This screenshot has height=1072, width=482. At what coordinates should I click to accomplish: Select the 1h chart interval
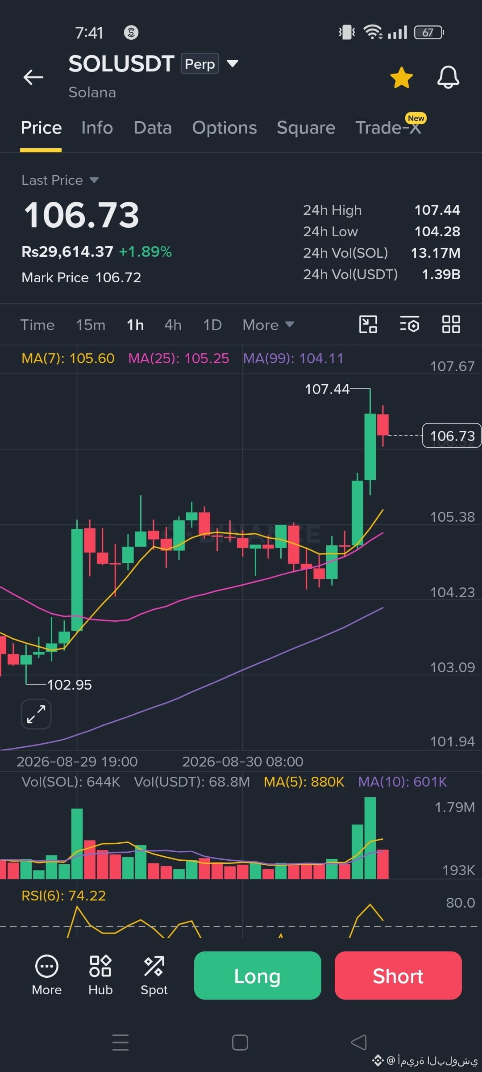click(x=135, y=325)
